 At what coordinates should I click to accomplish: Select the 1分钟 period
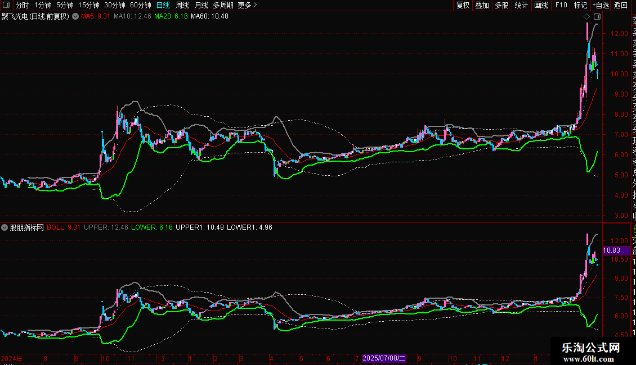pos(43,5)
